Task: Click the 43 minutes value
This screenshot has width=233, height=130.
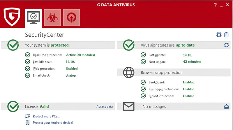Action: [x=192, y=62]
